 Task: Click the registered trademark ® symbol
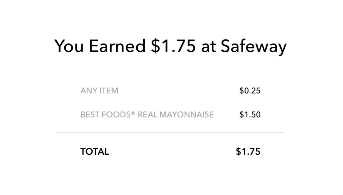(133, 113)
